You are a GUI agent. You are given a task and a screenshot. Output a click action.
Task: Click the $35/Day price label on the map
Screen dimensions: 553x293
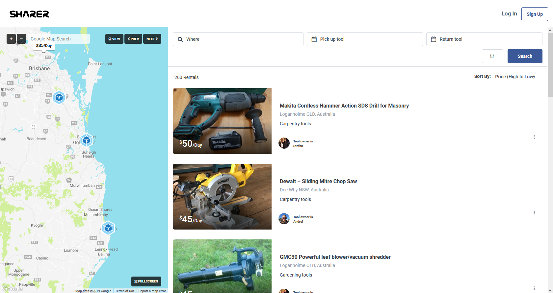pyautogui.click(x=44, y=46)
